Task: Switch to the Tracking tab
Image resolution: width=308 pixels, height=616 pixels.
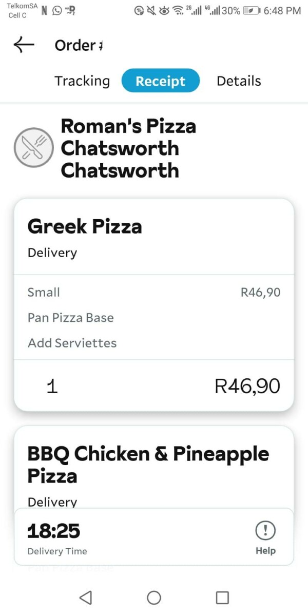Action: (82, 81)
